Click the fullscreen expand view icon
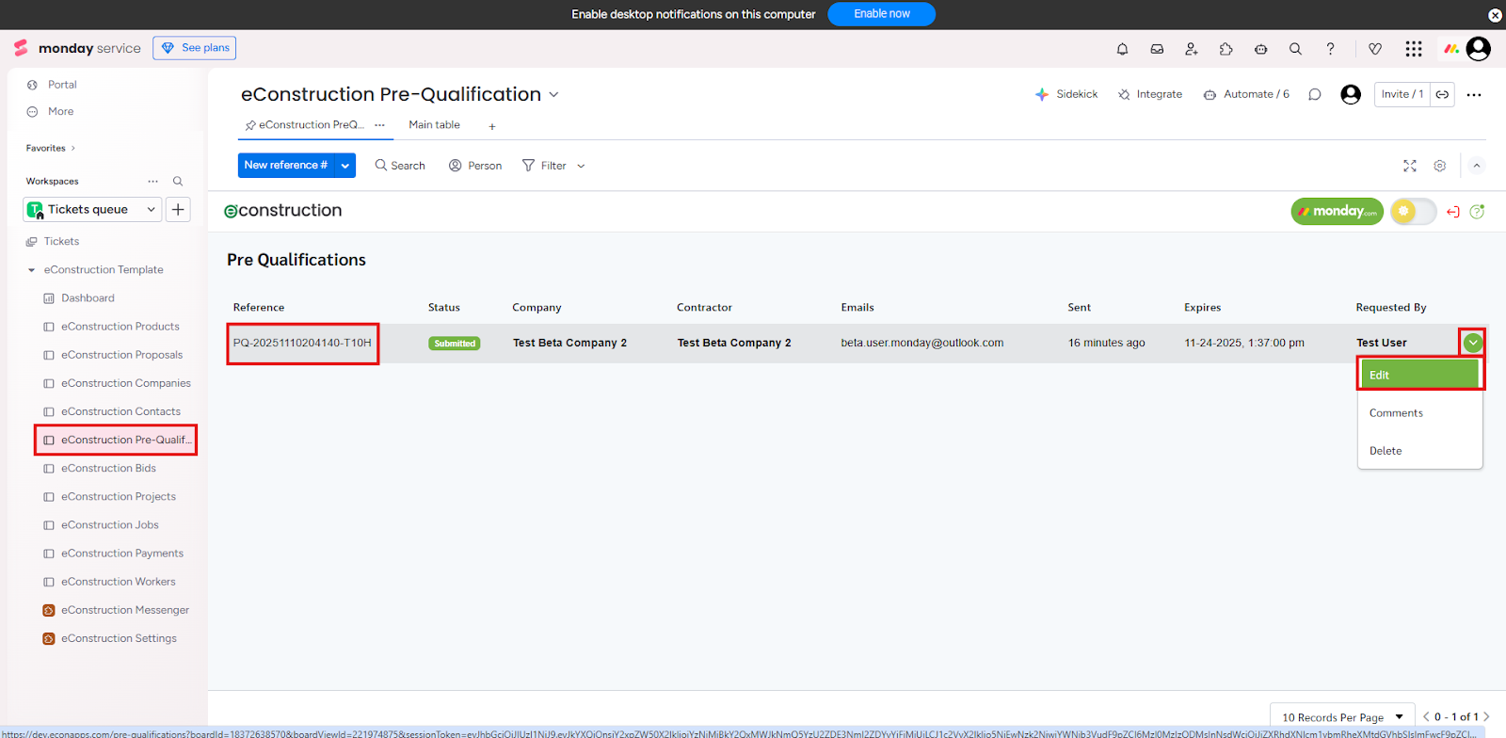This screenshot has width=1506, height=738. [x=1409, y=166]
